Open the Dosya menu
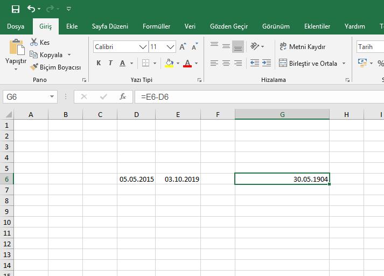Screen dimensions: 384x276 (x=16, y=26)
